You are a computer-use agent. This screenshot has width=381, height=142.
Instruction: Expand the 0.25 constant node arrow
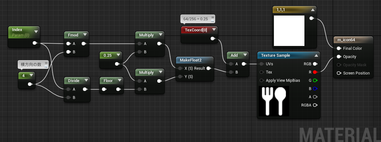click(118, 55)
